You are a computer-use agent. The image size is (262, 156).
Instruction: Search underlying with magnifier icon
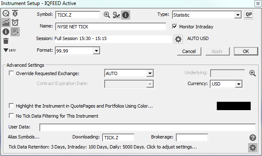click(252, 73)
